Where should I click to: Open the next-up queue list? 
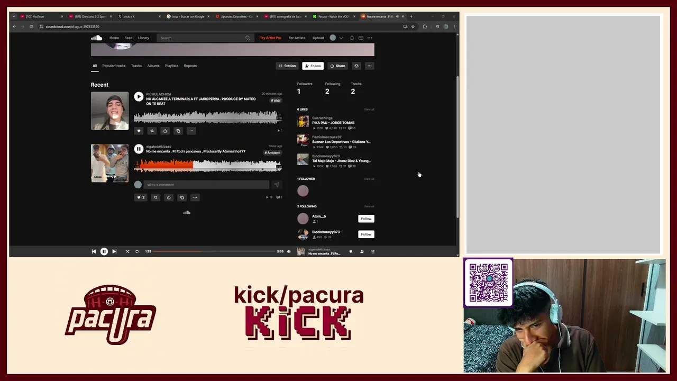point(373,251)
